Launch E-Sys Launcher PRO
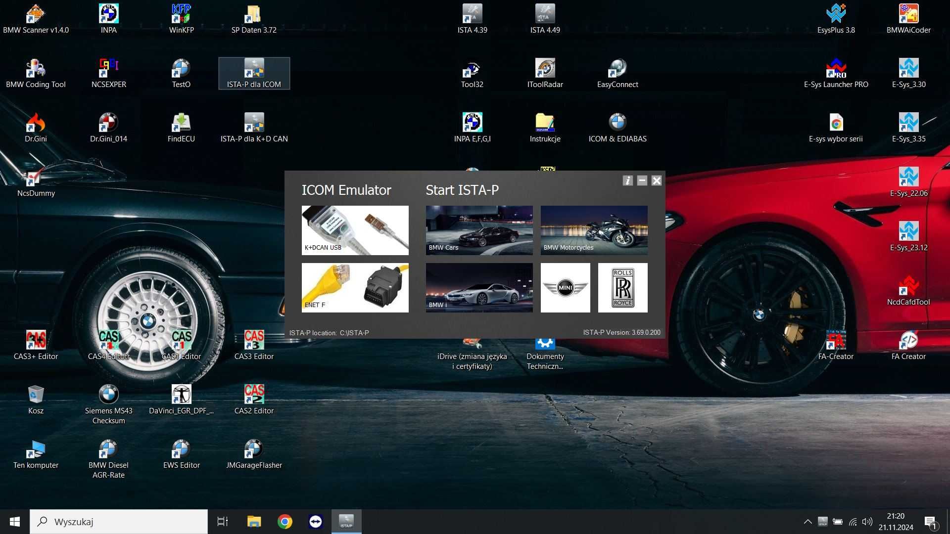 click(836, 74)
